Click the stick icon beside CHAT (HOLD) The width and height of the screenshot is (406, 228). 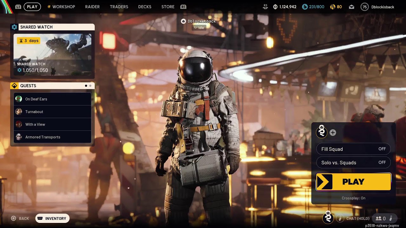[x=340, y=218]
